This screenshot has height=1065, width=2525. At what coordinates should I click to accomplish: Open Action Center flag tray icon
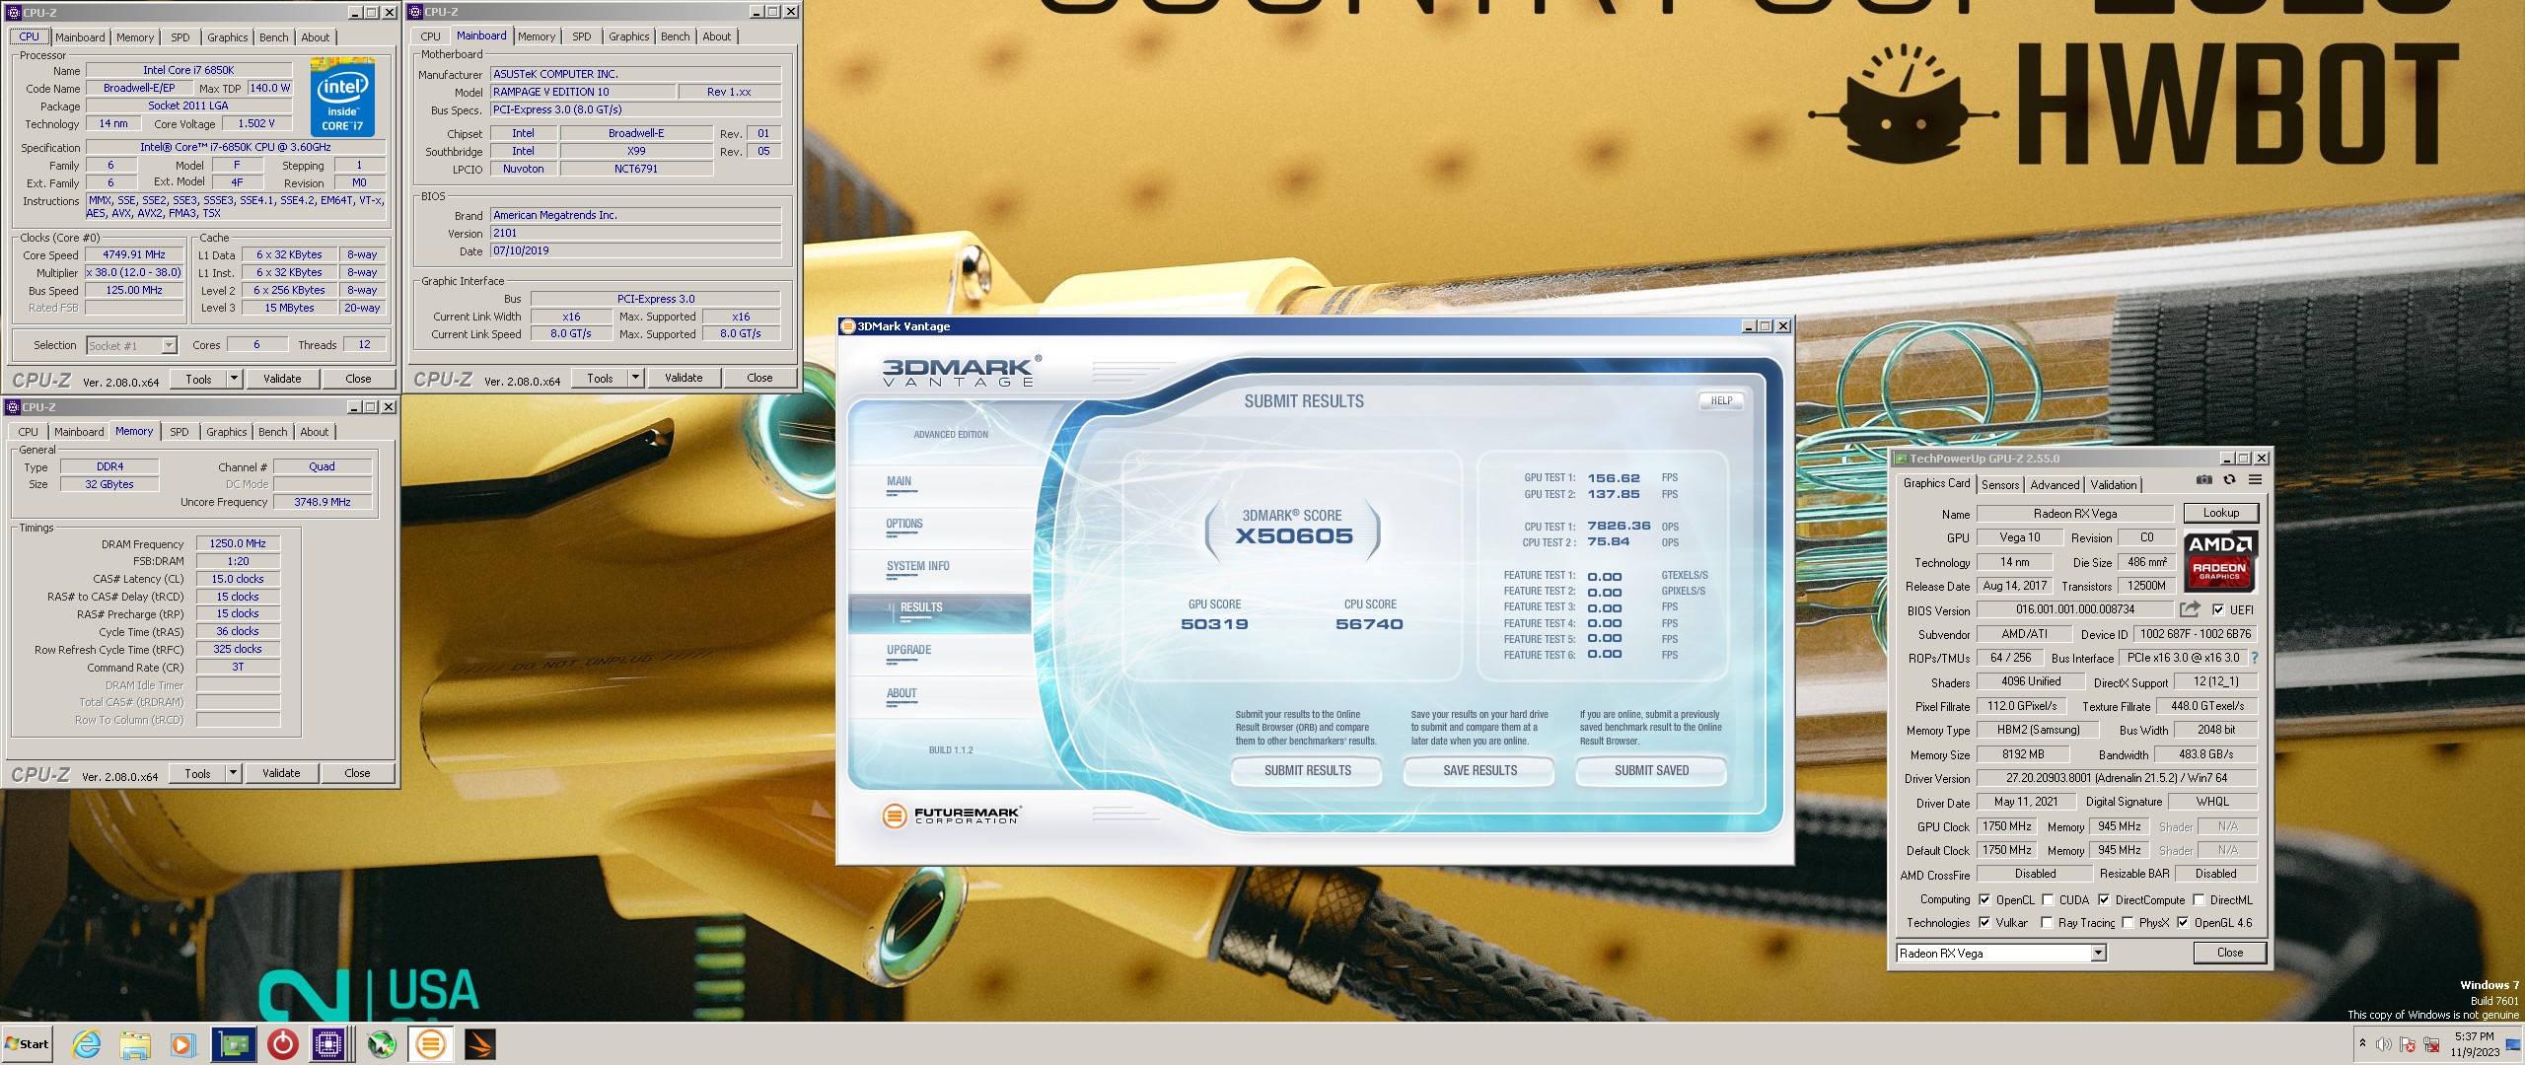click(x=2408, y=1044)
